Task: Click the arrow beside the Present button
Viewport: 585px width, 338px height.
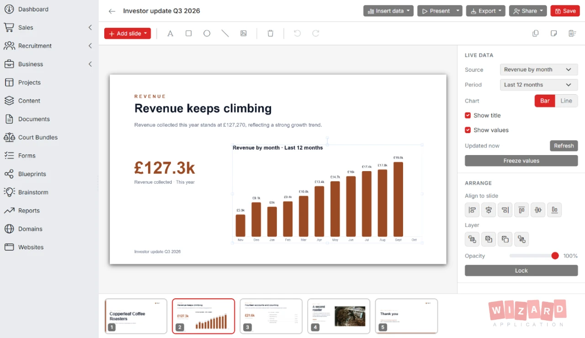Action: (458, 11)
